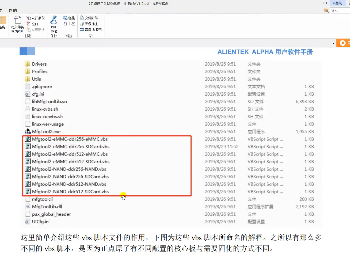
Task: Click the greyed From Clipboard option
Action: click(x=36, y=30)
